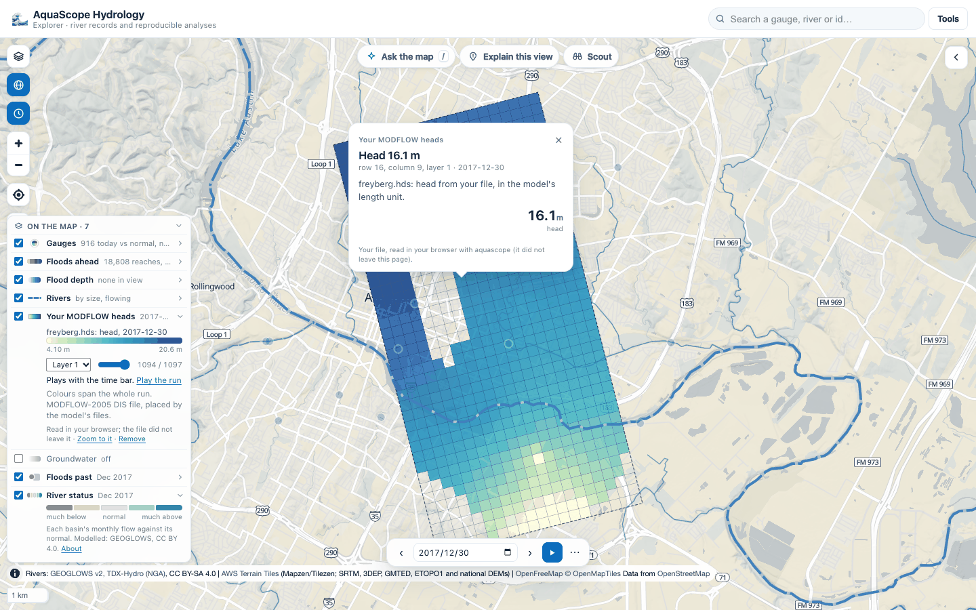The image size is (976, 610).
Task: Adjust the MODFLOW time step slider
Action: tap(114, 365)
